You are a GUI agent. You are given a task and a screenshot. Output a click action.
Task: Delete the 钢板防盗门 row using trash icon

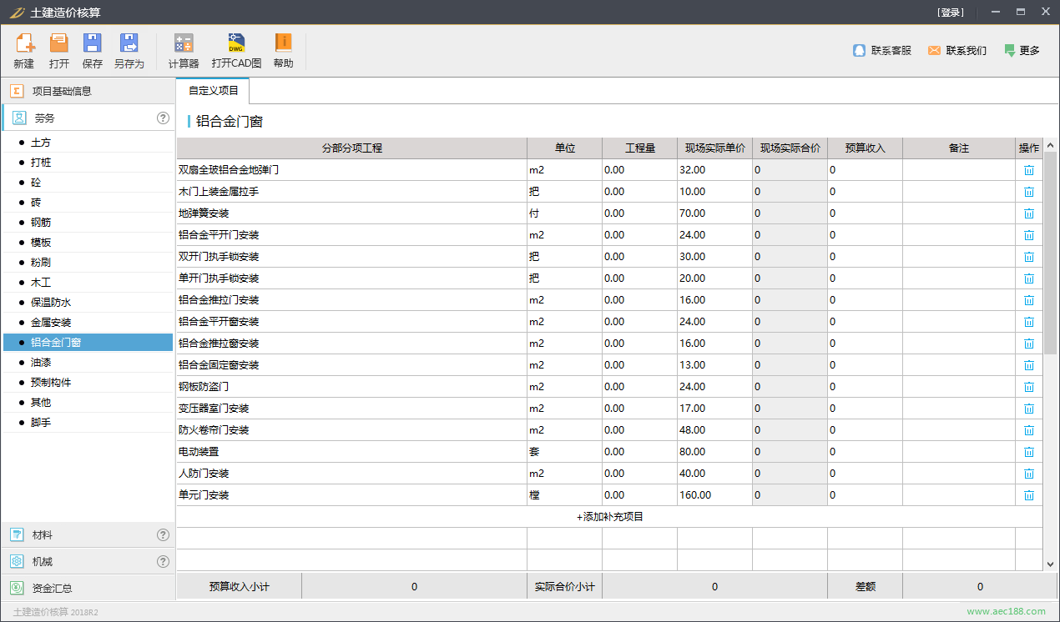[1028, 387]
